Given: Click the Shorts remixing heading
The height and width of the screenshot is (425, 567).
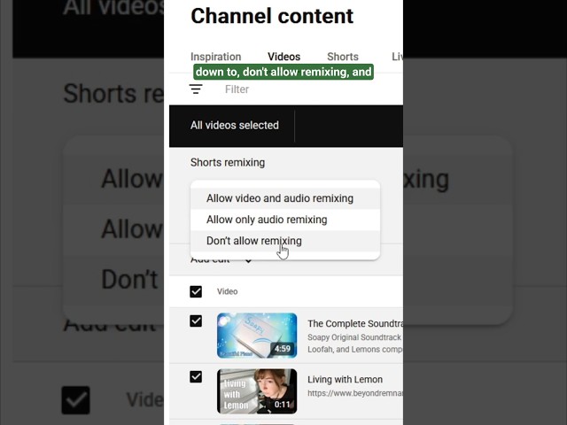Looking at the screenshot, I should [228, 163].
